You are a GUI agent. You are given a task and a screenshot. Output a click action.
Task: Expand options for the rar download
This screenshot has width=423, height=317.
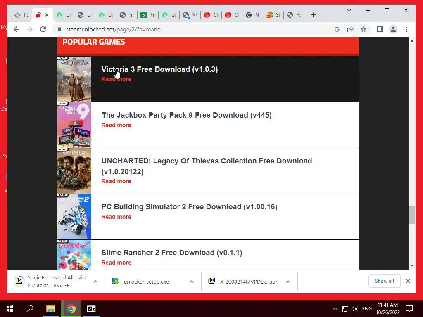[288, 282]
